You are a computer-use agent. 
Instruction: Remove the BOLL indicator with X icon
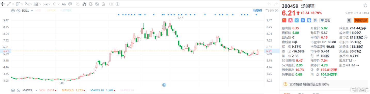tap(18, 11)
